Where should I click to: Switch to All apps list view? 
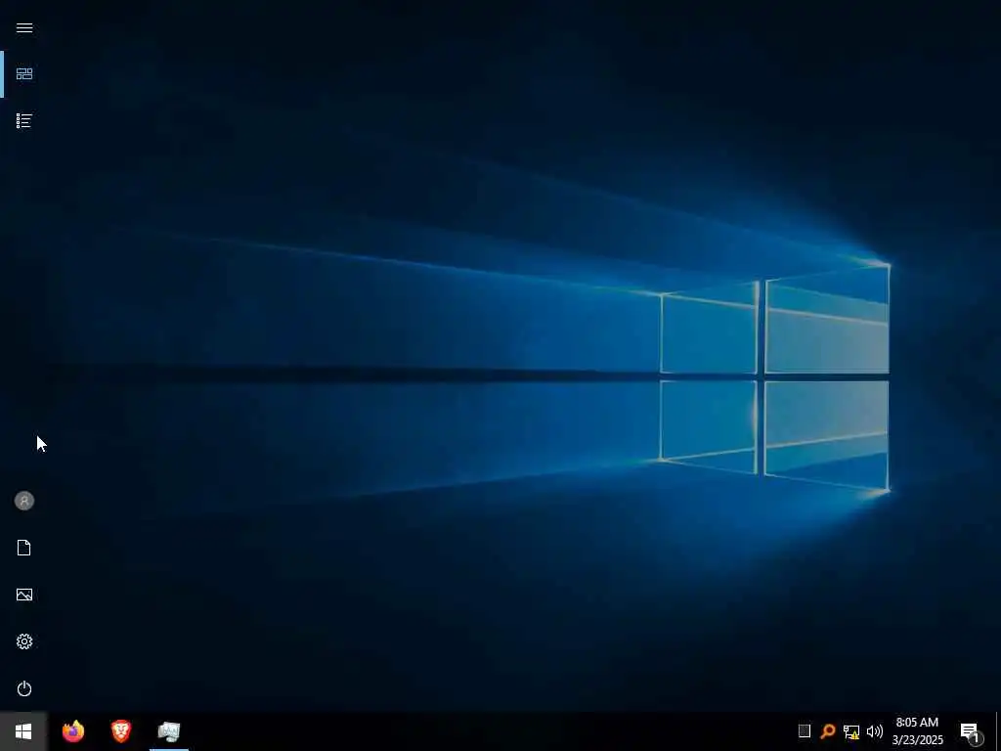coord(24,120)
